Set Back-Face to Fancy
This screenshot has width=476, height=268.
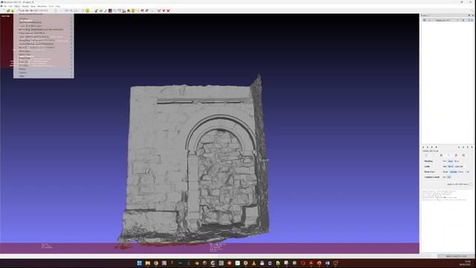point(461,172)
